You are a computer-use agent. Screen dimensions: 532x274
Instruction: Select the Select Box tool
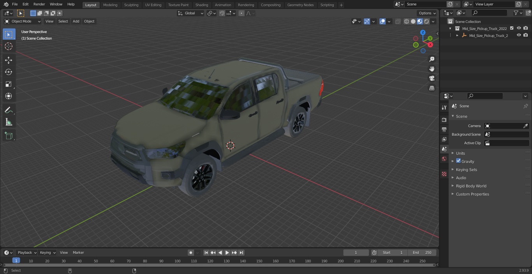[x=9, y=34]
